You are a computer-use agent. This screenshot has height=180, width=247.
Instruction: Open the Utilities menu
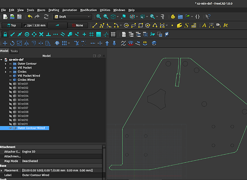click(105, 10)
